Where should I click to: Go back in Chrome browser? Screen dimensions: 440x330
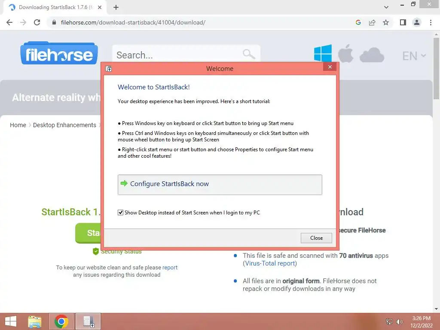[9, 22]
